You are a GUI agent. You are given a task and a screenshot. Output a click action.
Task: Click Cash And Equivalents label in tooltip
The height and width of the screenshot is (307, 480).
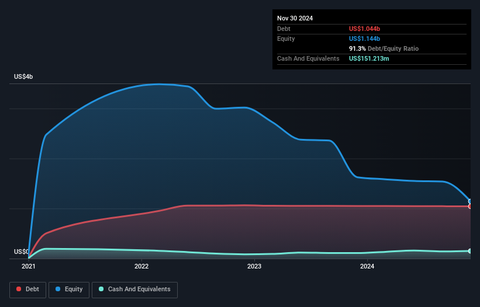pyautogui.click(x=308, y=58)
